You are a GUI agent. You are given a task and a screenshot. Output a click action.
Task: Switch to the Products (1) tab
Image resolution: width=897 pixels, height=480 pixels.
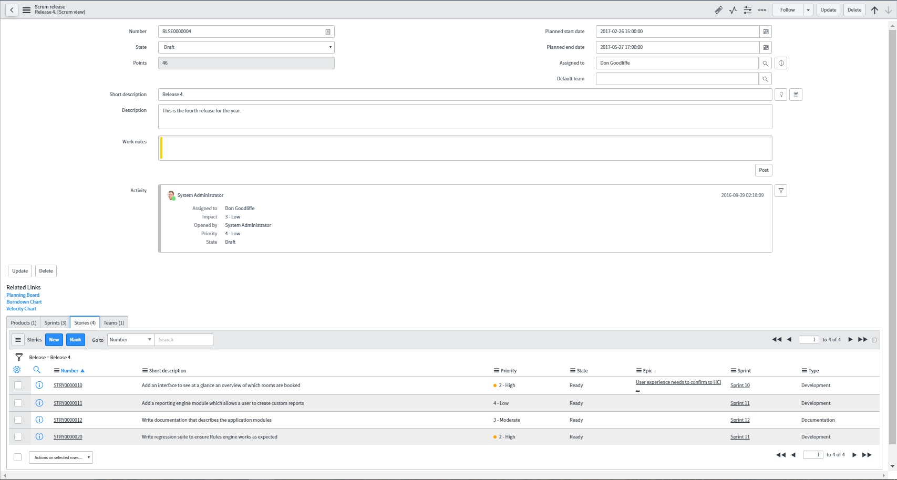(24, 322)
